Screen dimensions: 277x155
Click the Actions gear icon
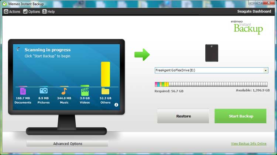coord(6,12)
